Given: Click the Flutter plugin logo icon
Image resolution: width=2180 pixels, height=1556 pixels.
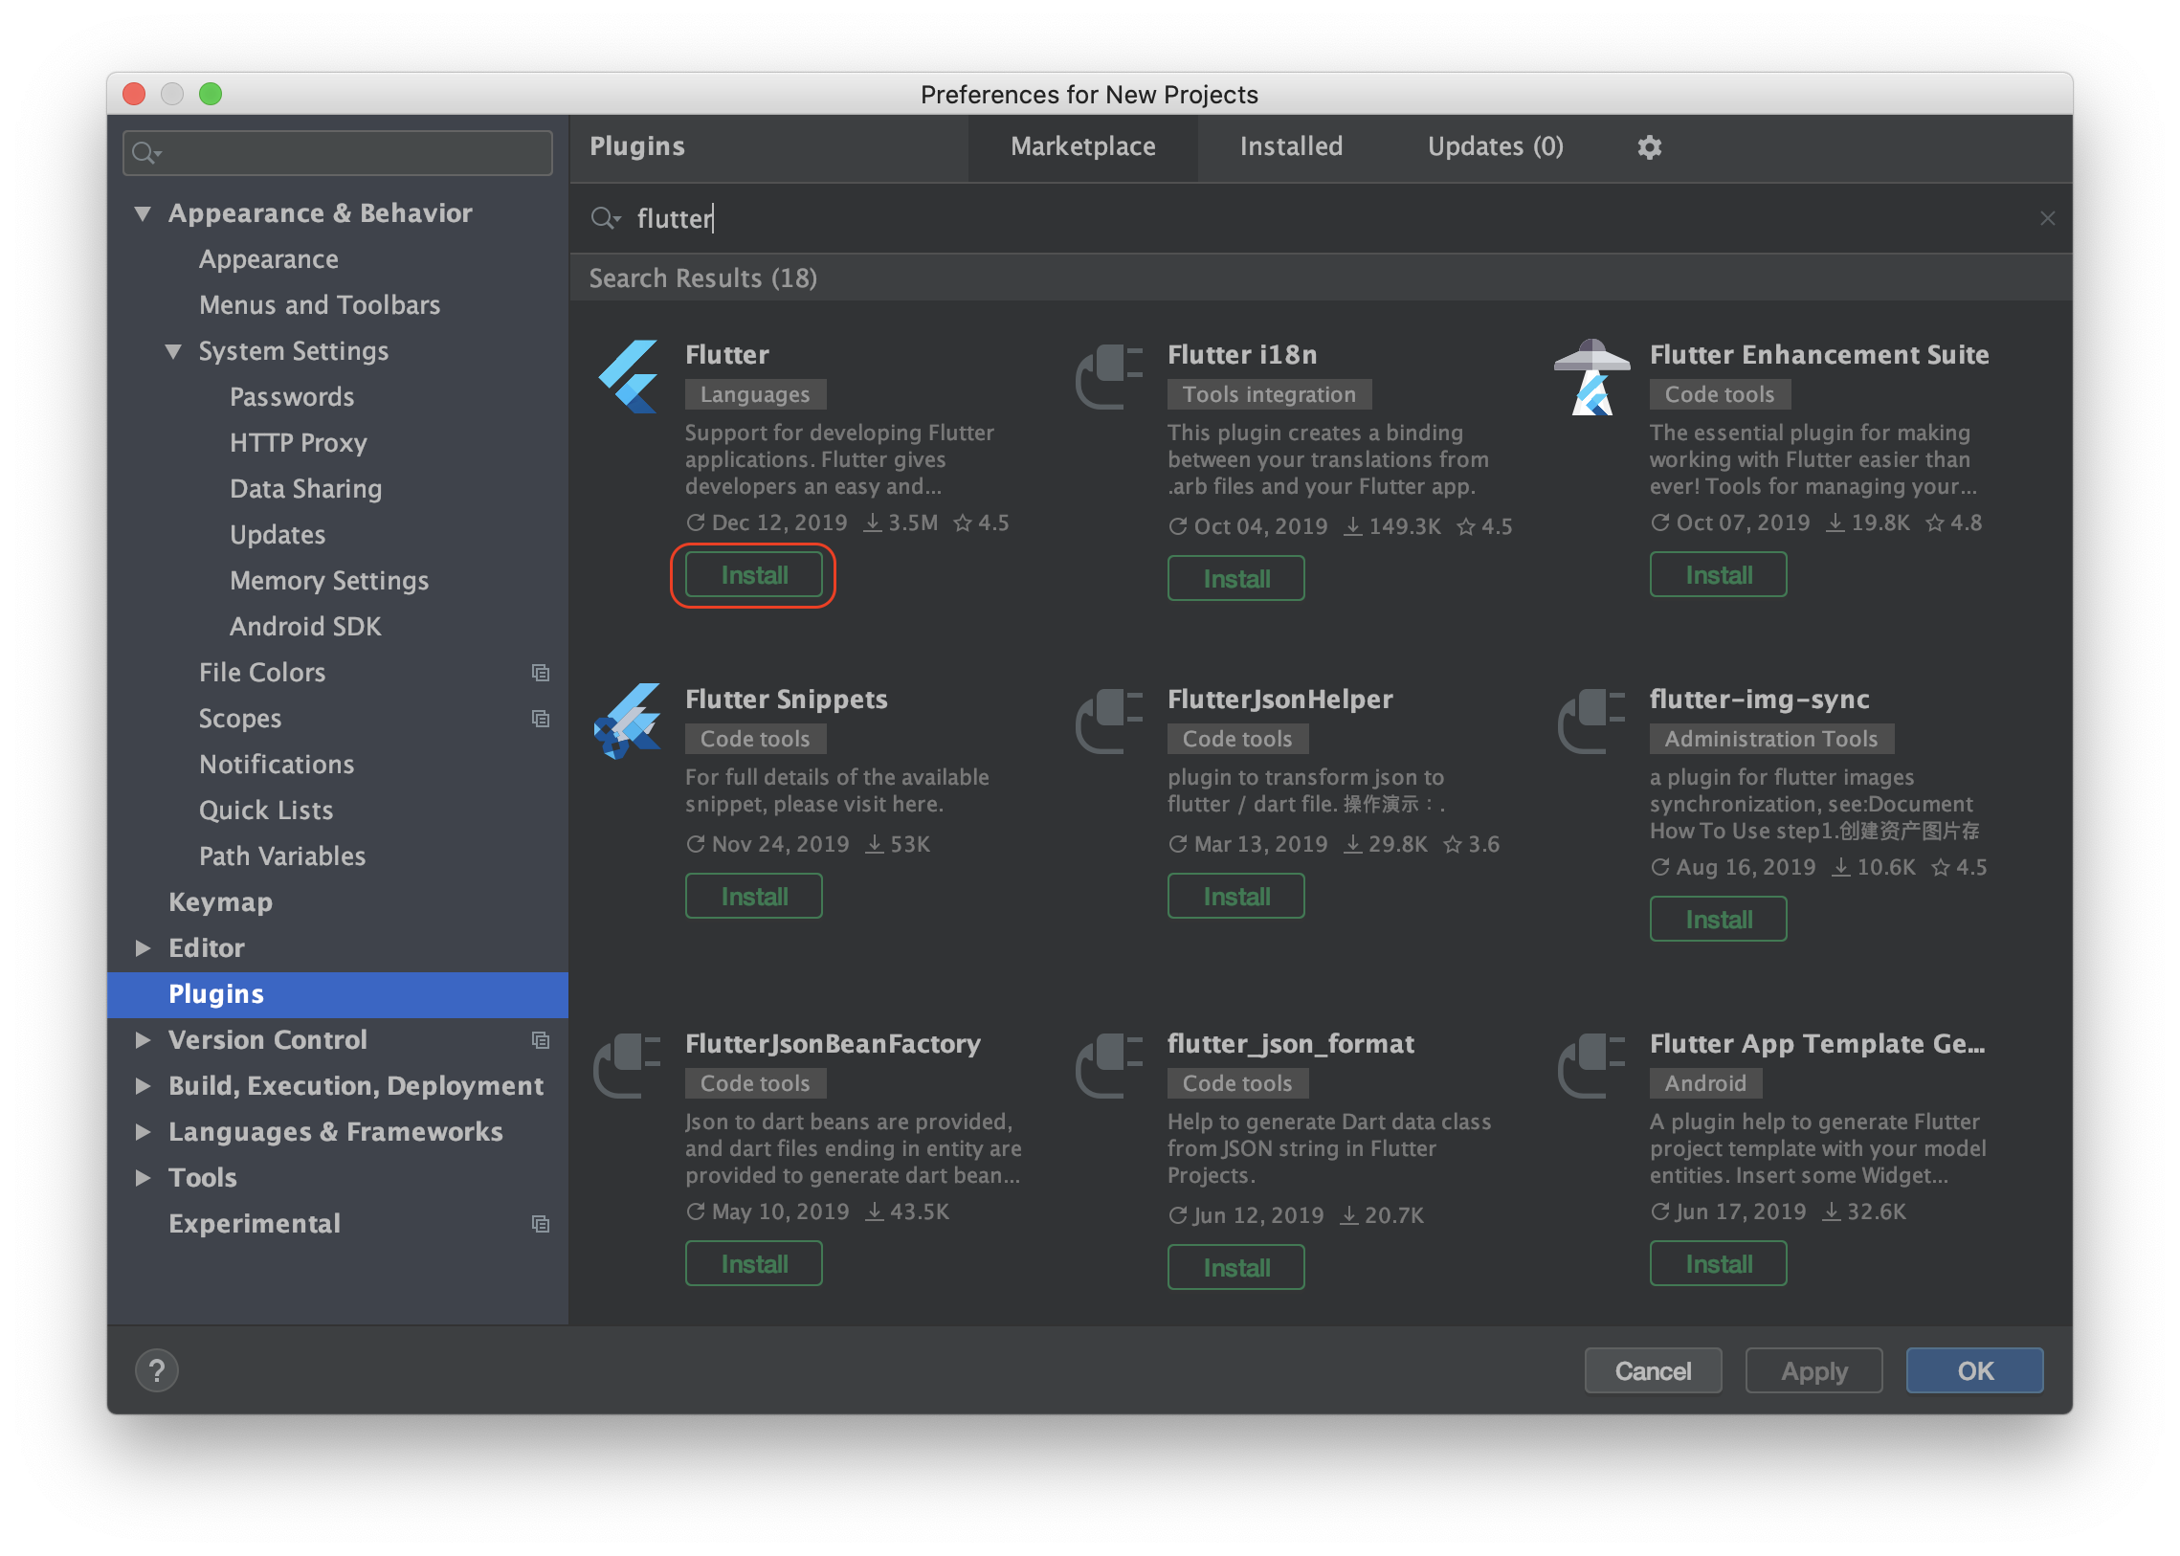Looking at the screenshot, I should tap(629, 376).
